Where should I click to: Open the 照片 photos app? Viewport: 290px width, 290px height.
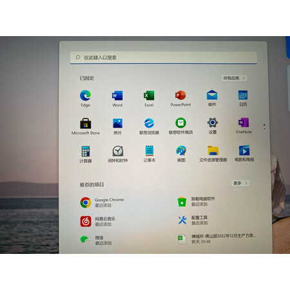pos(117,126)
